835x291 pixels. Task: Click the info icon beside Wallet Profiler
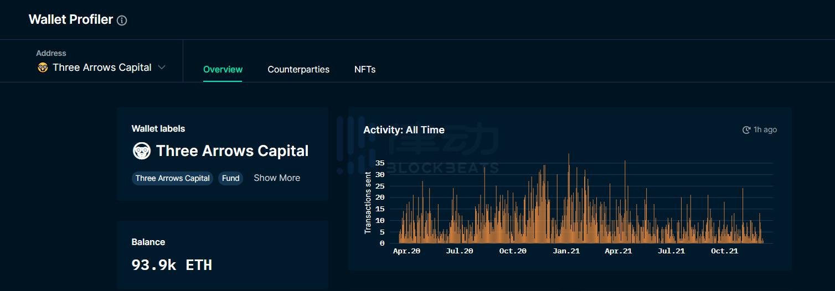tap(122, 20)
